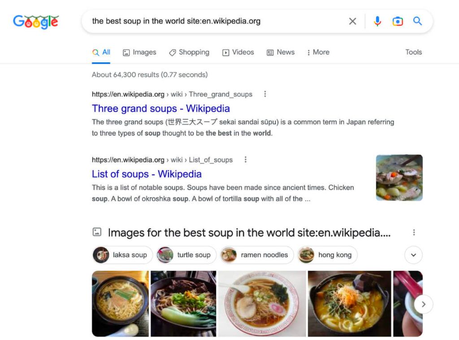Open the Tools filter options

(413, 52)
